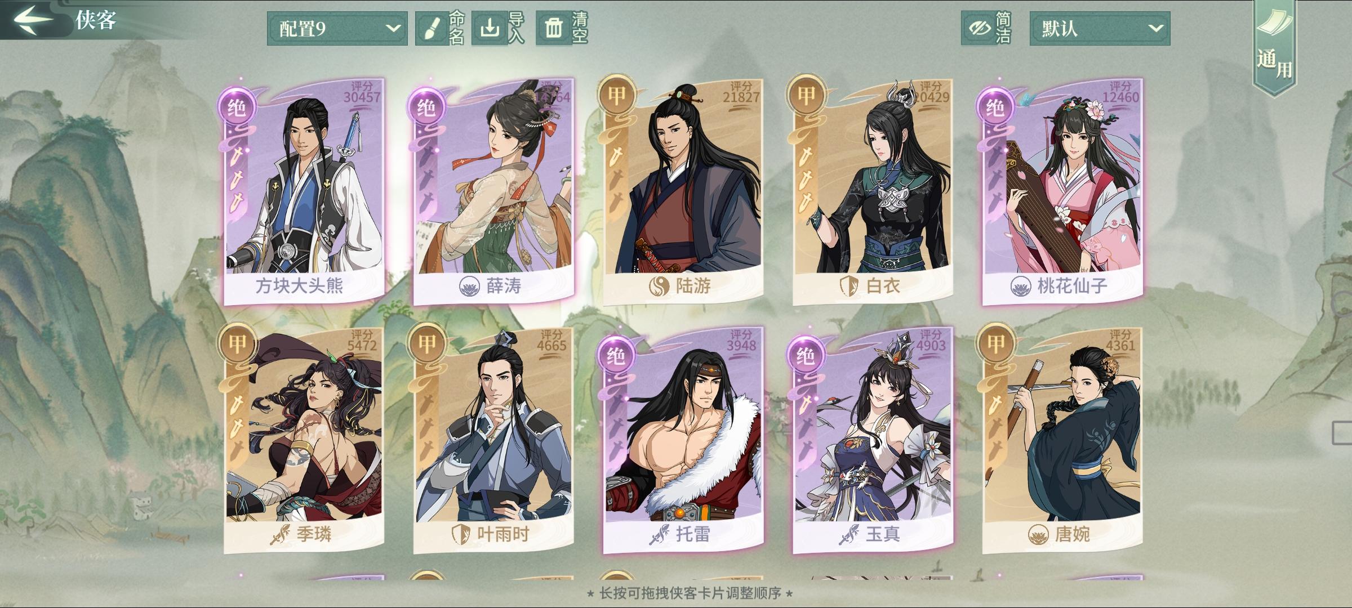Open the 唐婉 hero card
The width and height of the screenshot is (1352, 608).
[x=1062, y=439]
